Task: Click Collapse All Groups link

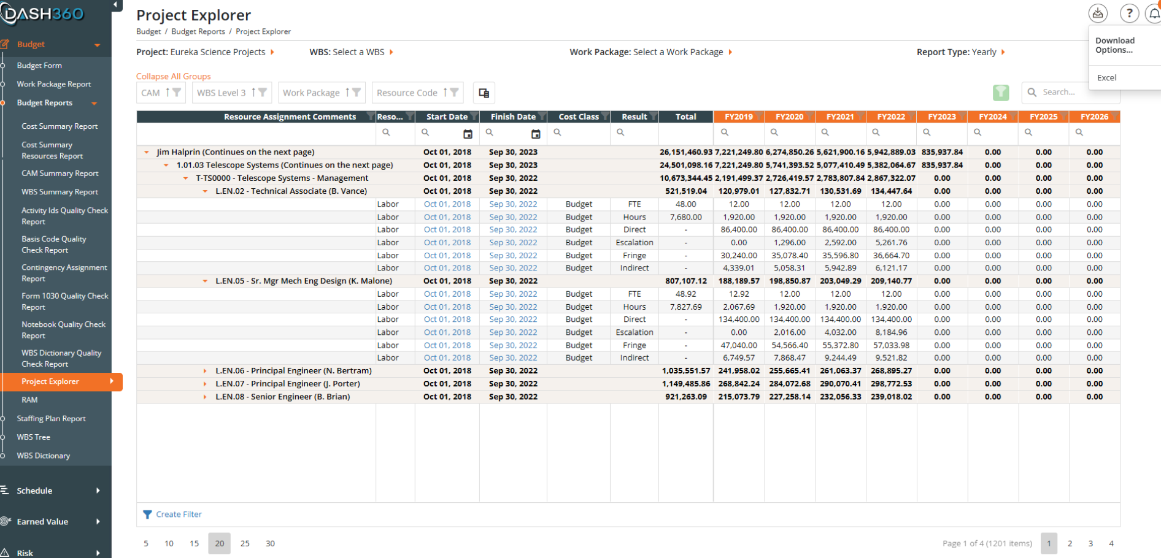Action: pos(174,77)
